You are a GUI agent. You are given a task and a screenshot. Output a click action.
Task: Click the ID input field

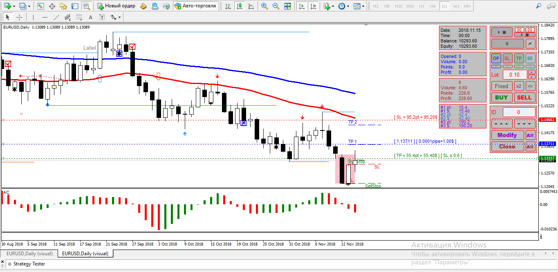coord(519,112)
